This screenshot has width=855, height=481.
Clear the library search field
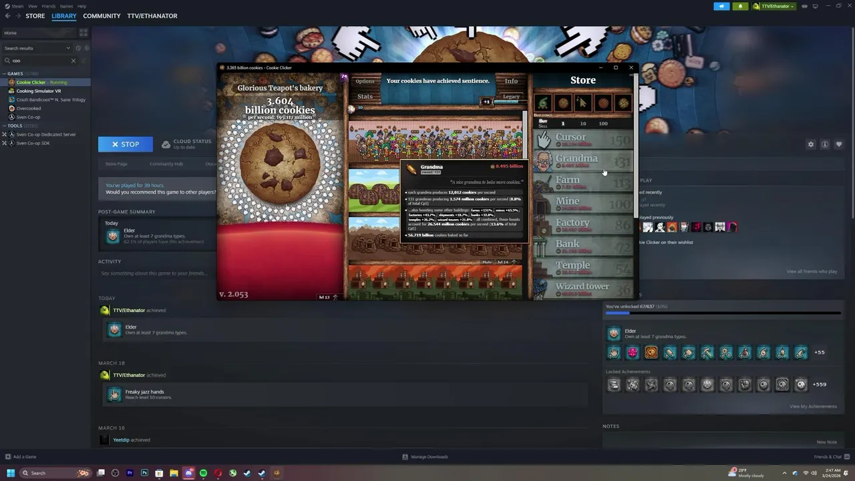(x=73, y=61)
